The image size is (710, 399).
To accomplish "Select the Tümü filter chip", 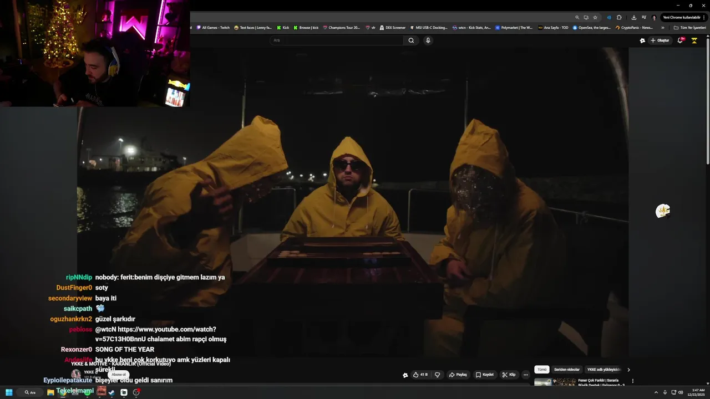I will (x=542, y=370).
